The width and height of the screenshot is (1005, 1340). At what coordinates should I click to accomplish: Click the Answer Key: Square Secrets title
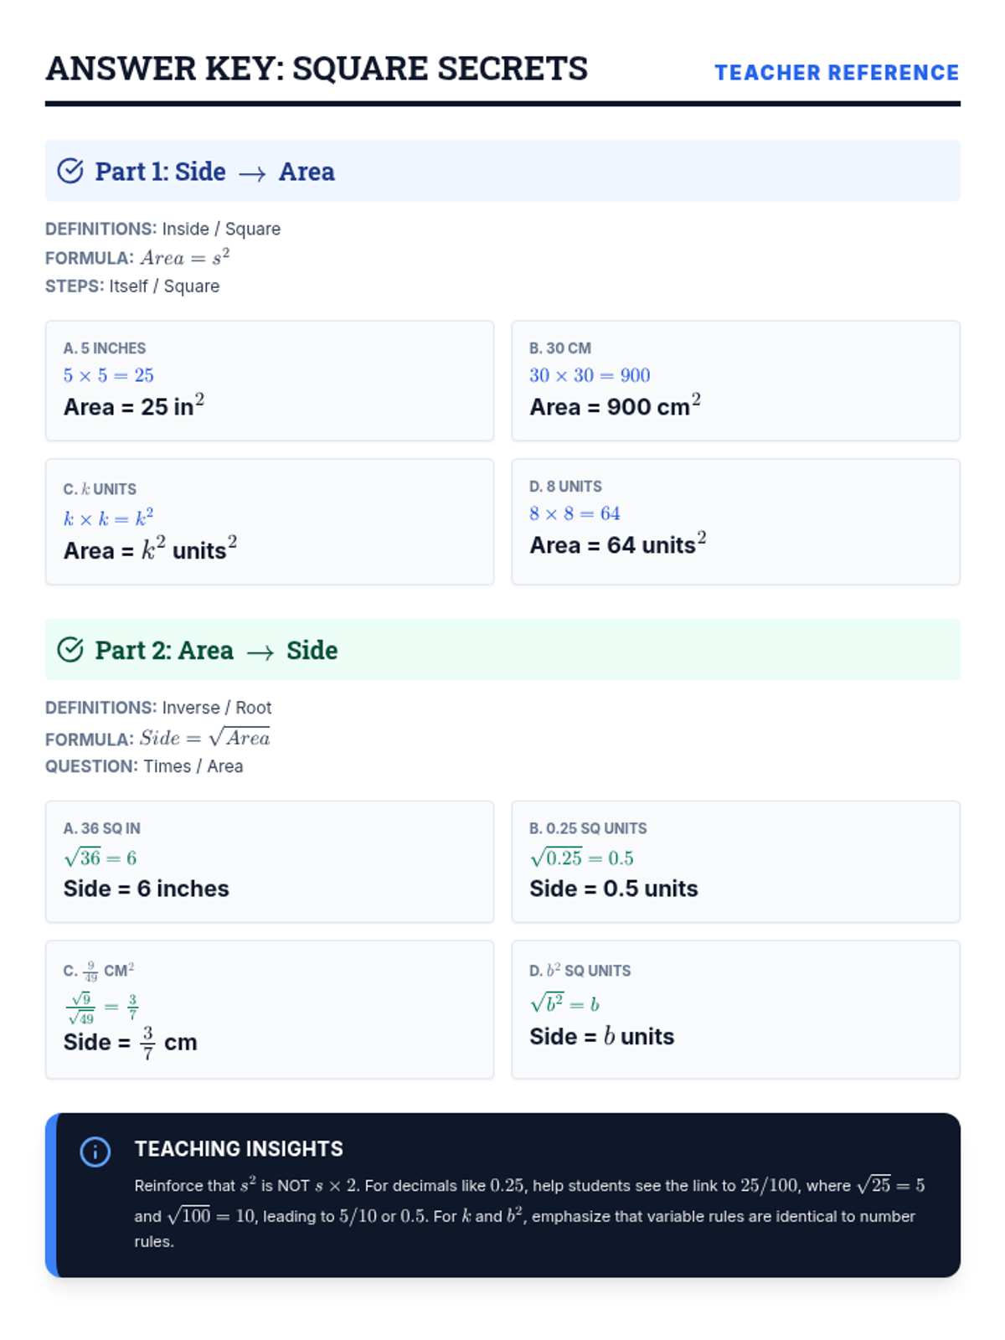tap(317, 69)
